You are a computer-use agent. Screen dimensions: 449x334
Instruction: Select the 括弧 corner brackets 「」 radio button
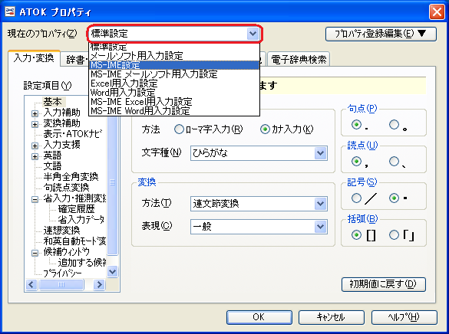click(x=394, y=235)
